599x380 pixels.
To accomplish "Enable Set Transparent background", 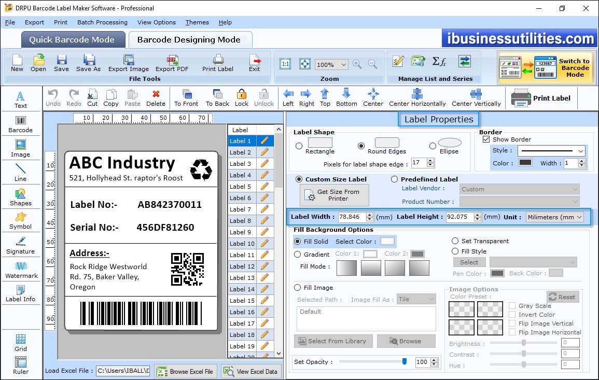I will [455, 241].
